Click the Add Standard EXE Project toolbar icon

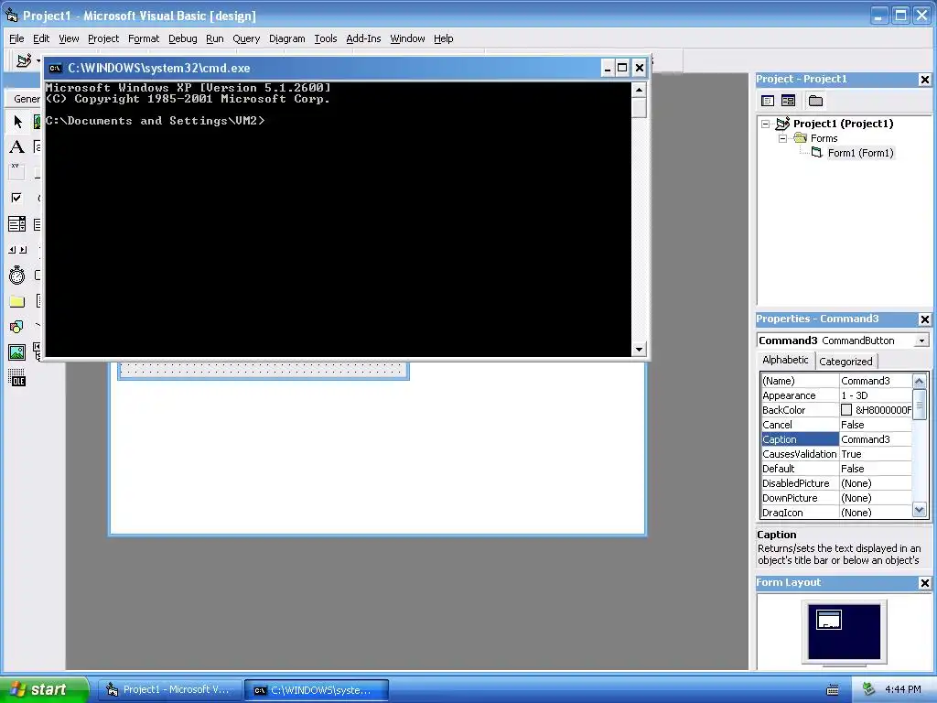[24, 60]
